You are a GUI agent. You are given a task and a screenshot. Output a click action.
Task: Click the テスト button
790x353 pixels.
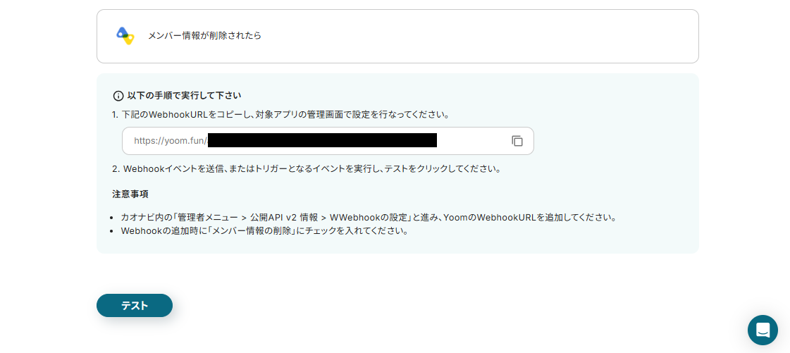pyautogui.click(x=135, y=306)
